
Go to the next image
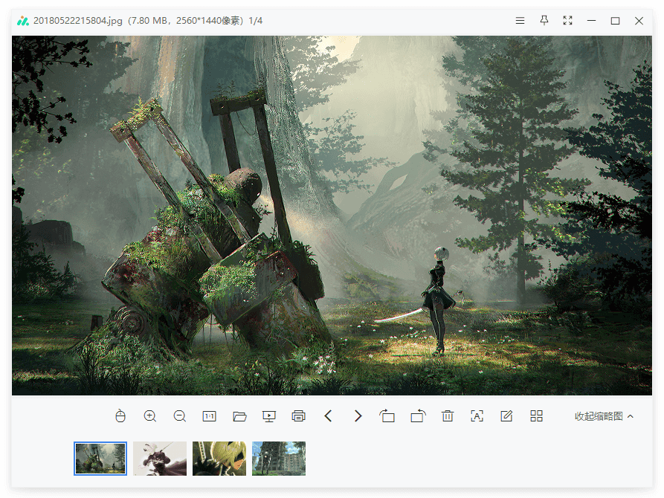[358, 416]
